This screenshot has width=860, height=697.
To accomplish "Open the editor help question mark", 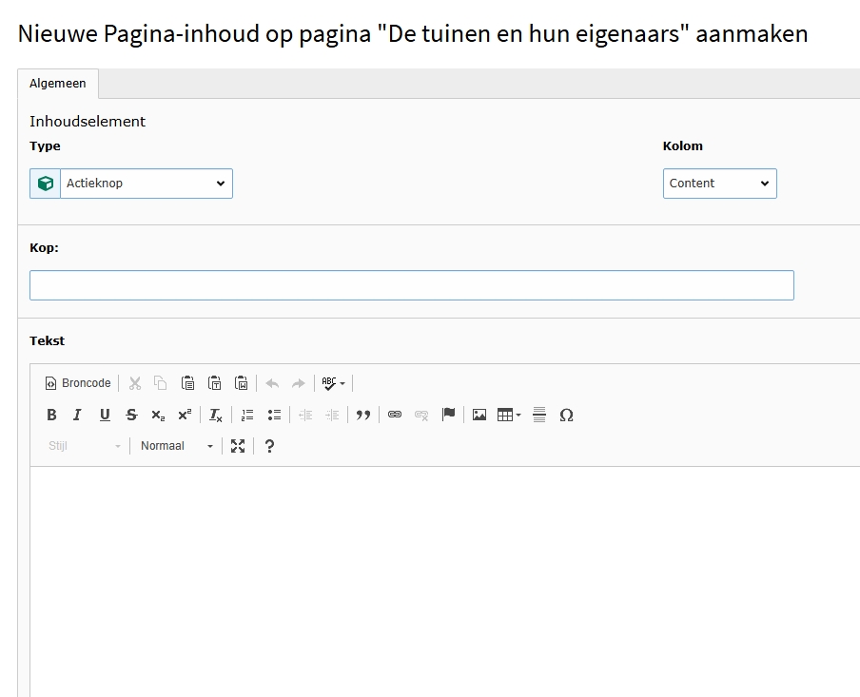I will [x=269, y=446].
